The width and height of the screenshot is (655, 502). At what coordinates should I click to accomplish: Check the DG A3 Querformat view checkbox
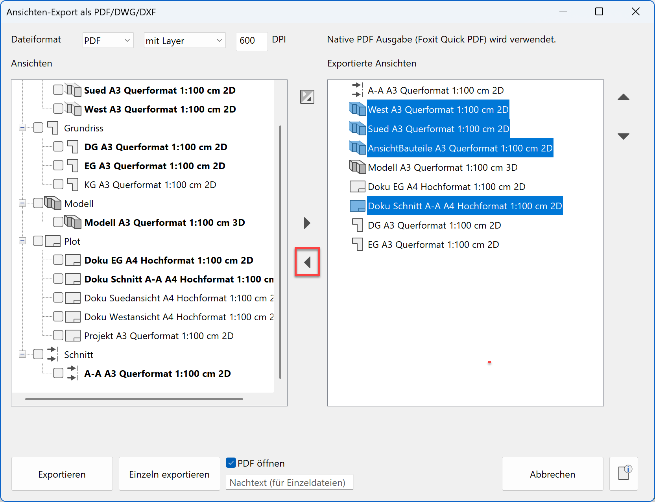point(58,146)
